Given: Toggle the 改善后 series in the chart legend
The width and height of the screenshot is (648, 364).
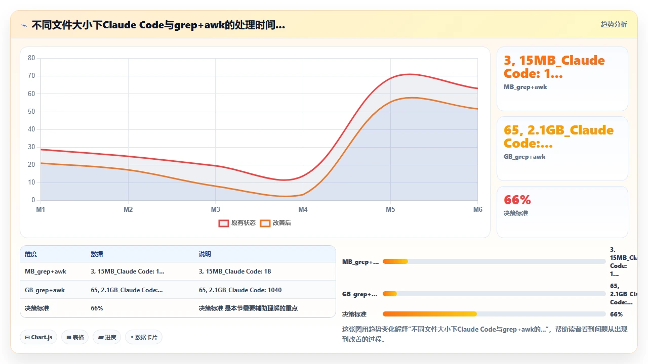Looking at the screenshot, I should tap(275, 223).
